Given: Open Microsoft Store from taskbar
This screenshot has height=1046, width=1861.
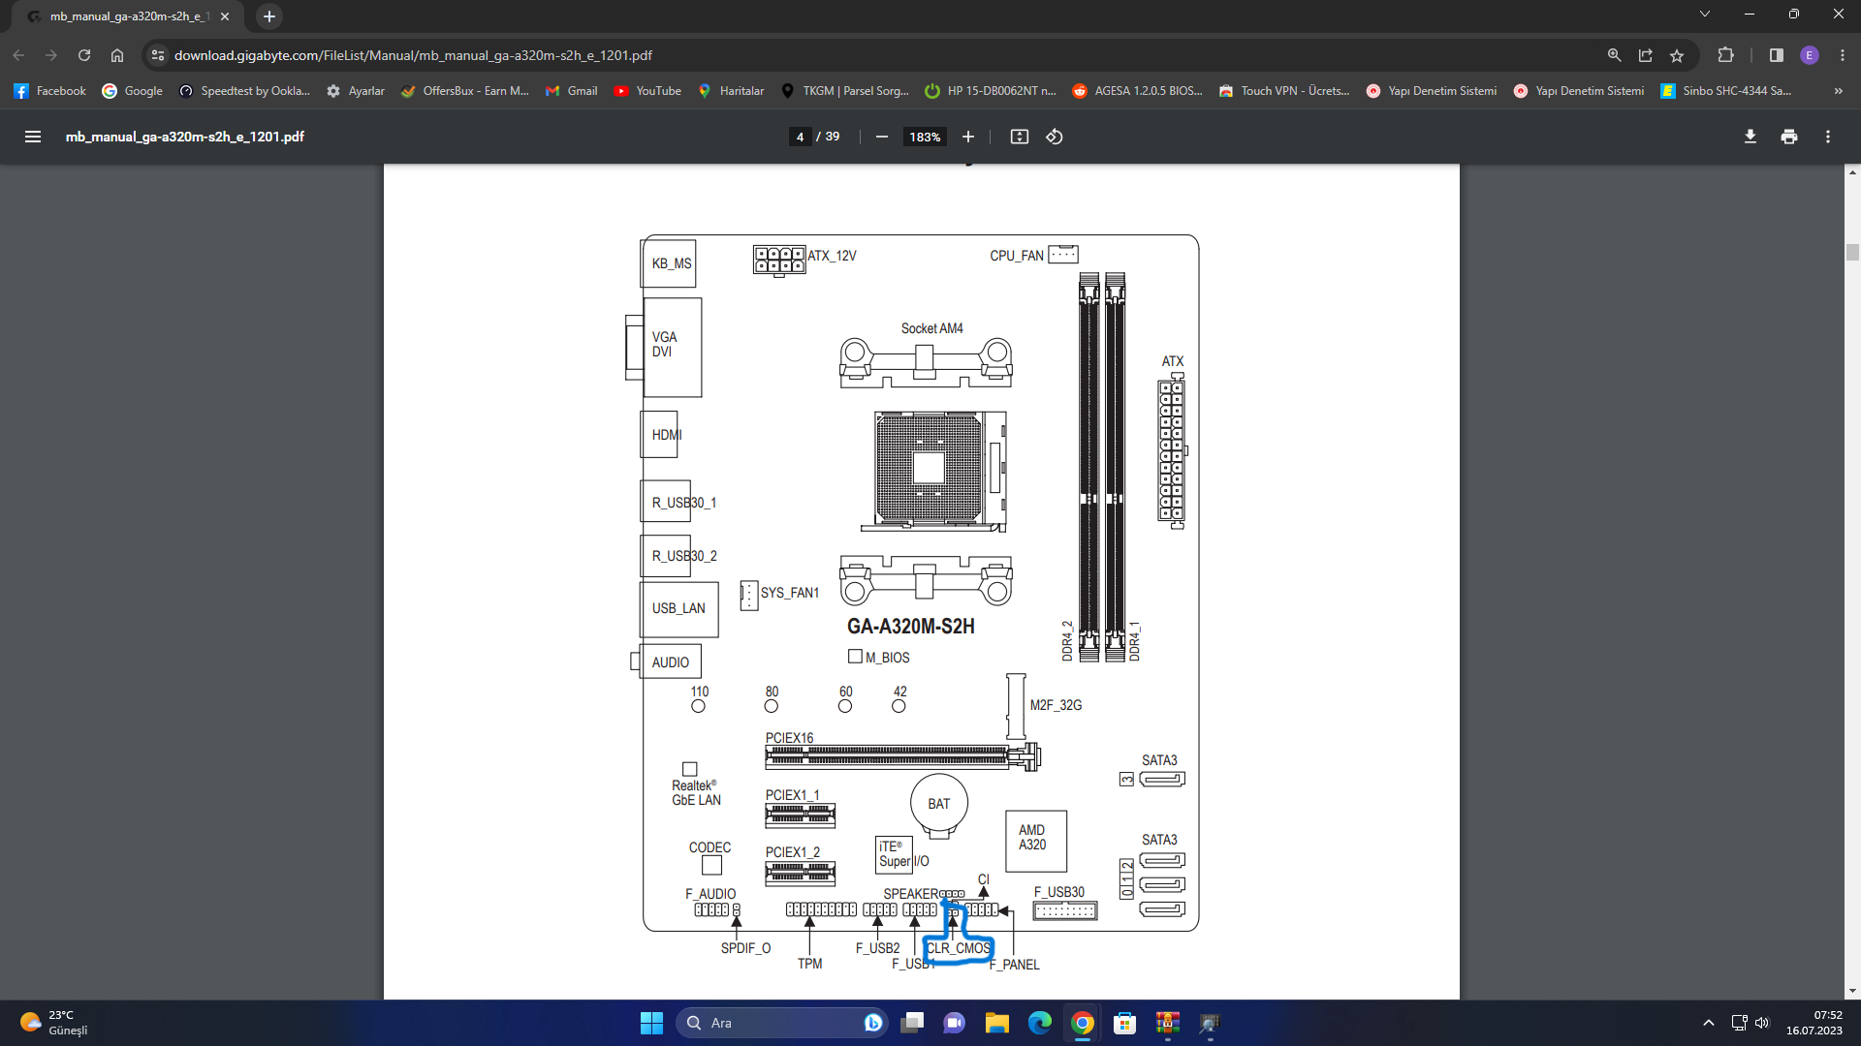Looking at the screenshot, I should 1125,1023.
